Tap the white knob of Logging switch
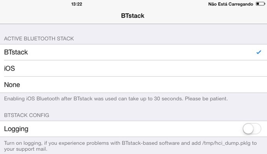267x154 pixels. pos(248,129)
